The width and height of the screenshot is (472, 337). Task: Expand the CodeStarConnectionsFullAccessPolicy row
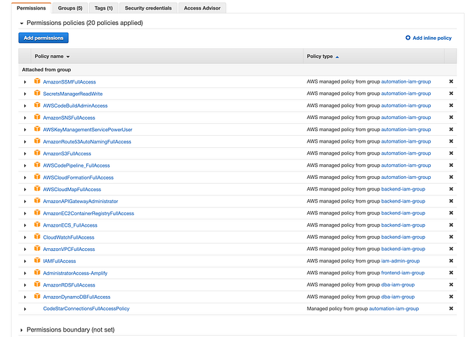pos(25,309)
